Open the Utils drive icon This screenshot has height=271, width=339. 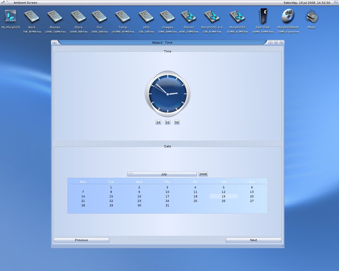(x=146, y=17)
